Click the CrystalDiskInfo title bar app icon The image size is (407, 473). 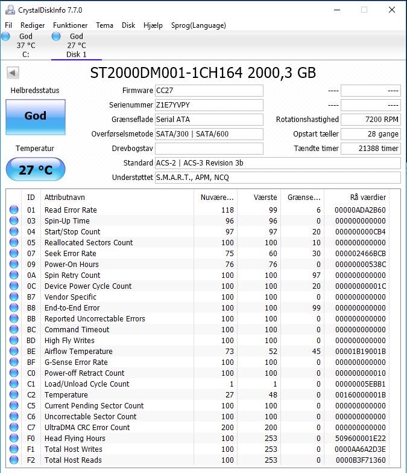click(10, 10)
